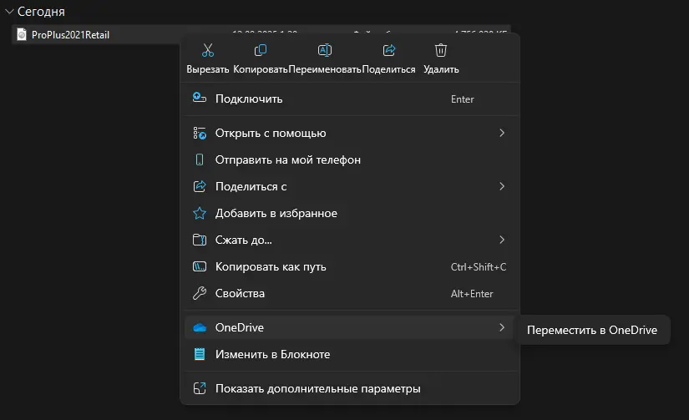Click the Rename (Переименовать) icon
This screenshot has height=420, width=689.
[x=325, y=51]
